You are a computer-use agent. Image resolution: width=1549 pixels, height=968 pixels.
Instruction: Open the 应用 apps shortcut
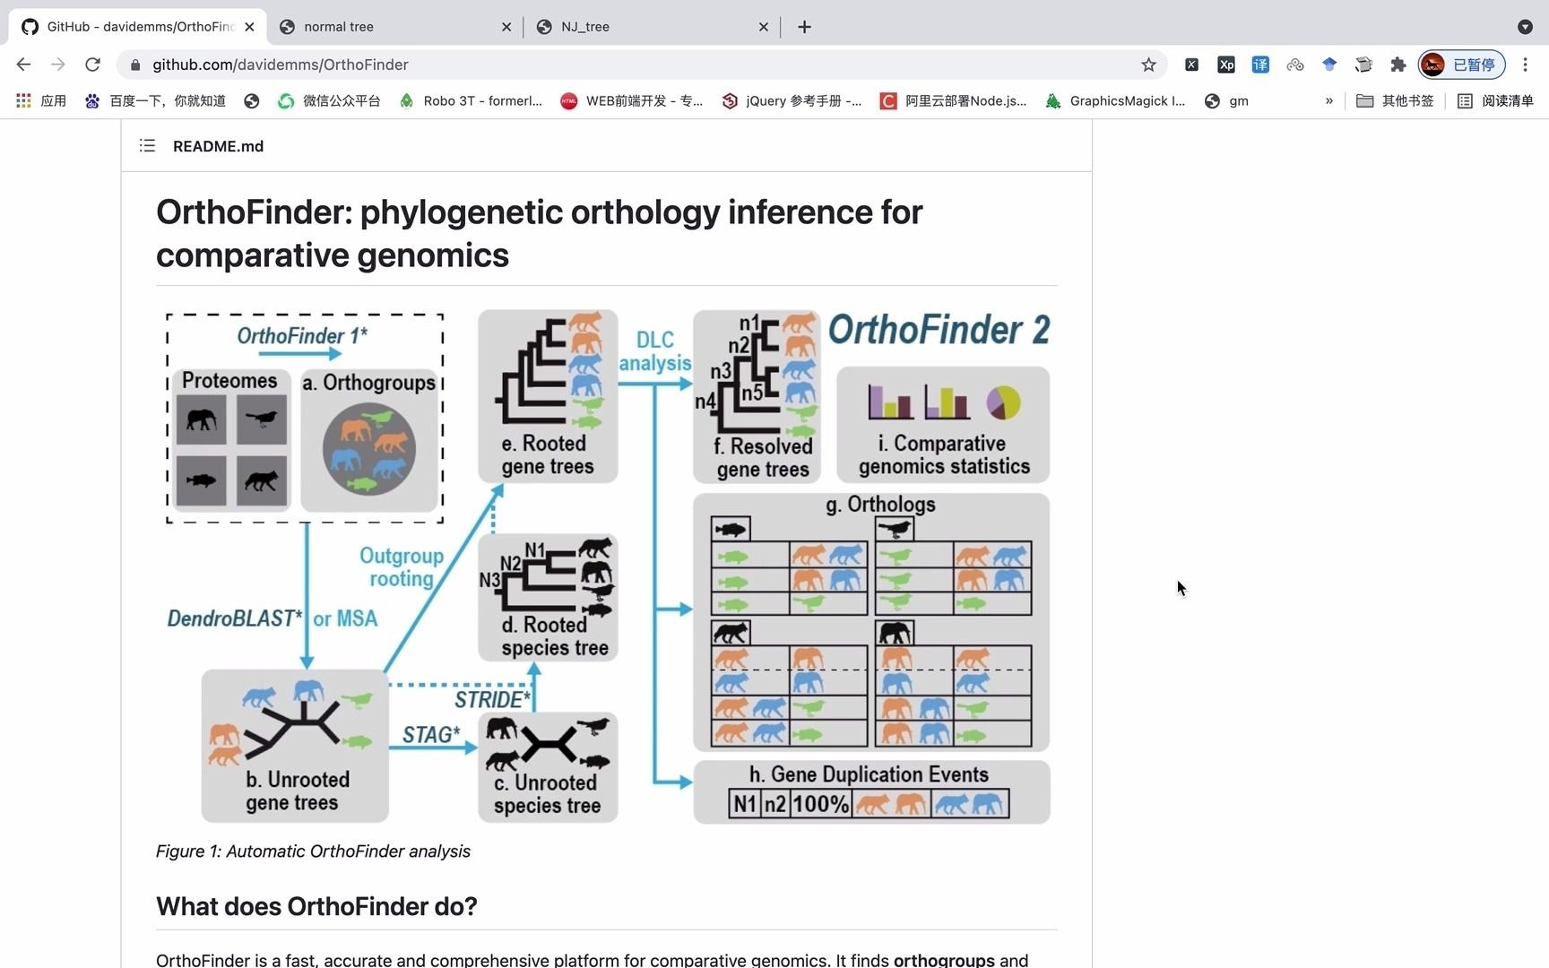tap(41, 100)
